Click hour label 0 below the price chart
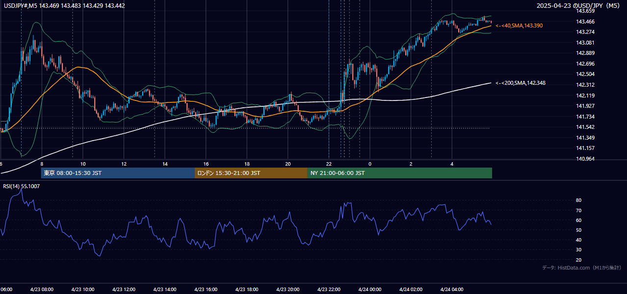This screenshot has width=627, height=294. pos(370,164)
